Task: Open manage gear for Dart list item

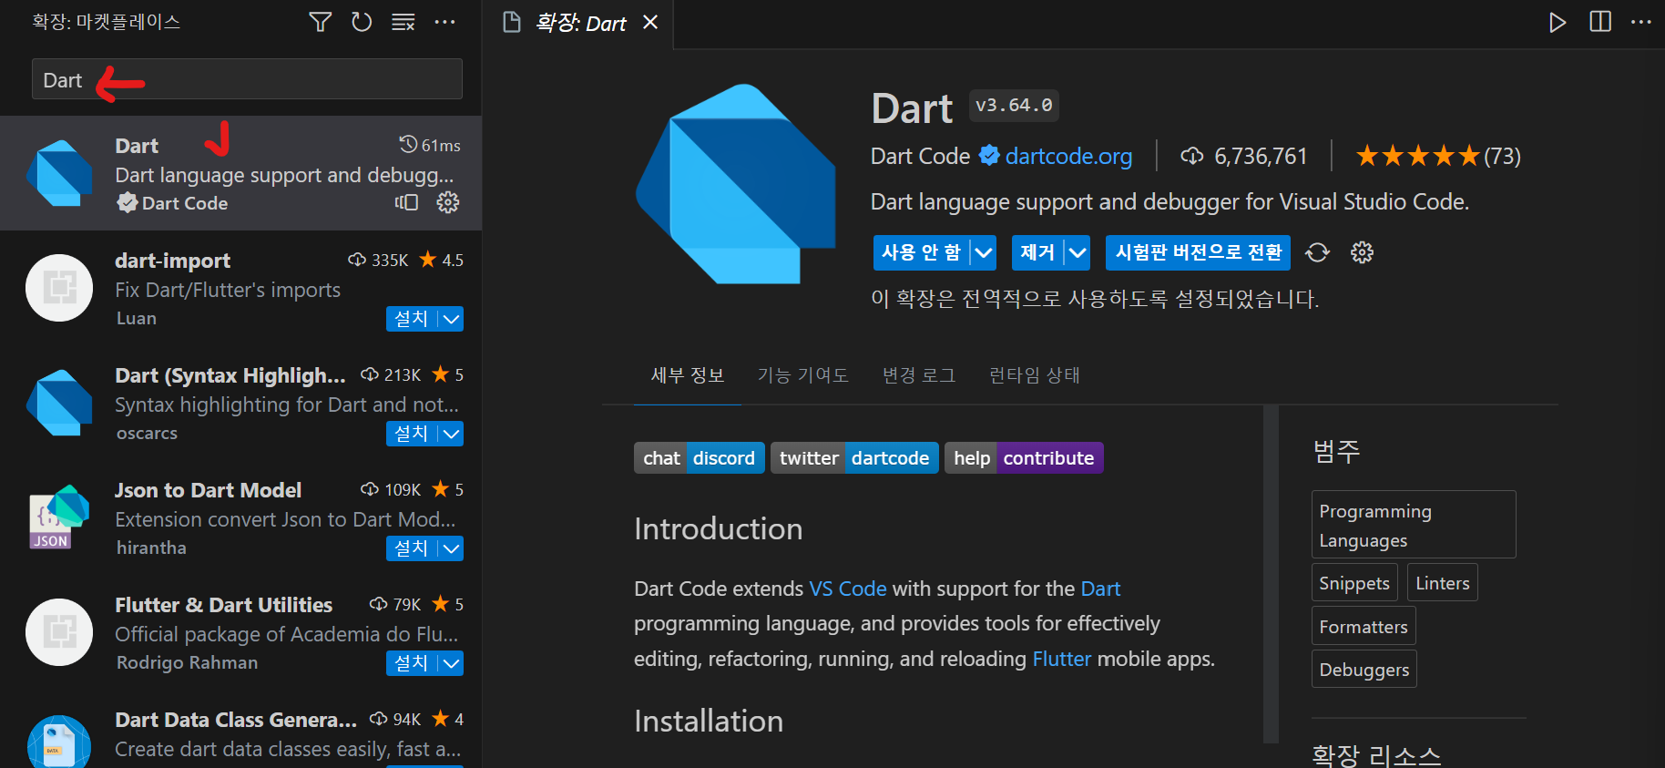Action: click(448, 202)
